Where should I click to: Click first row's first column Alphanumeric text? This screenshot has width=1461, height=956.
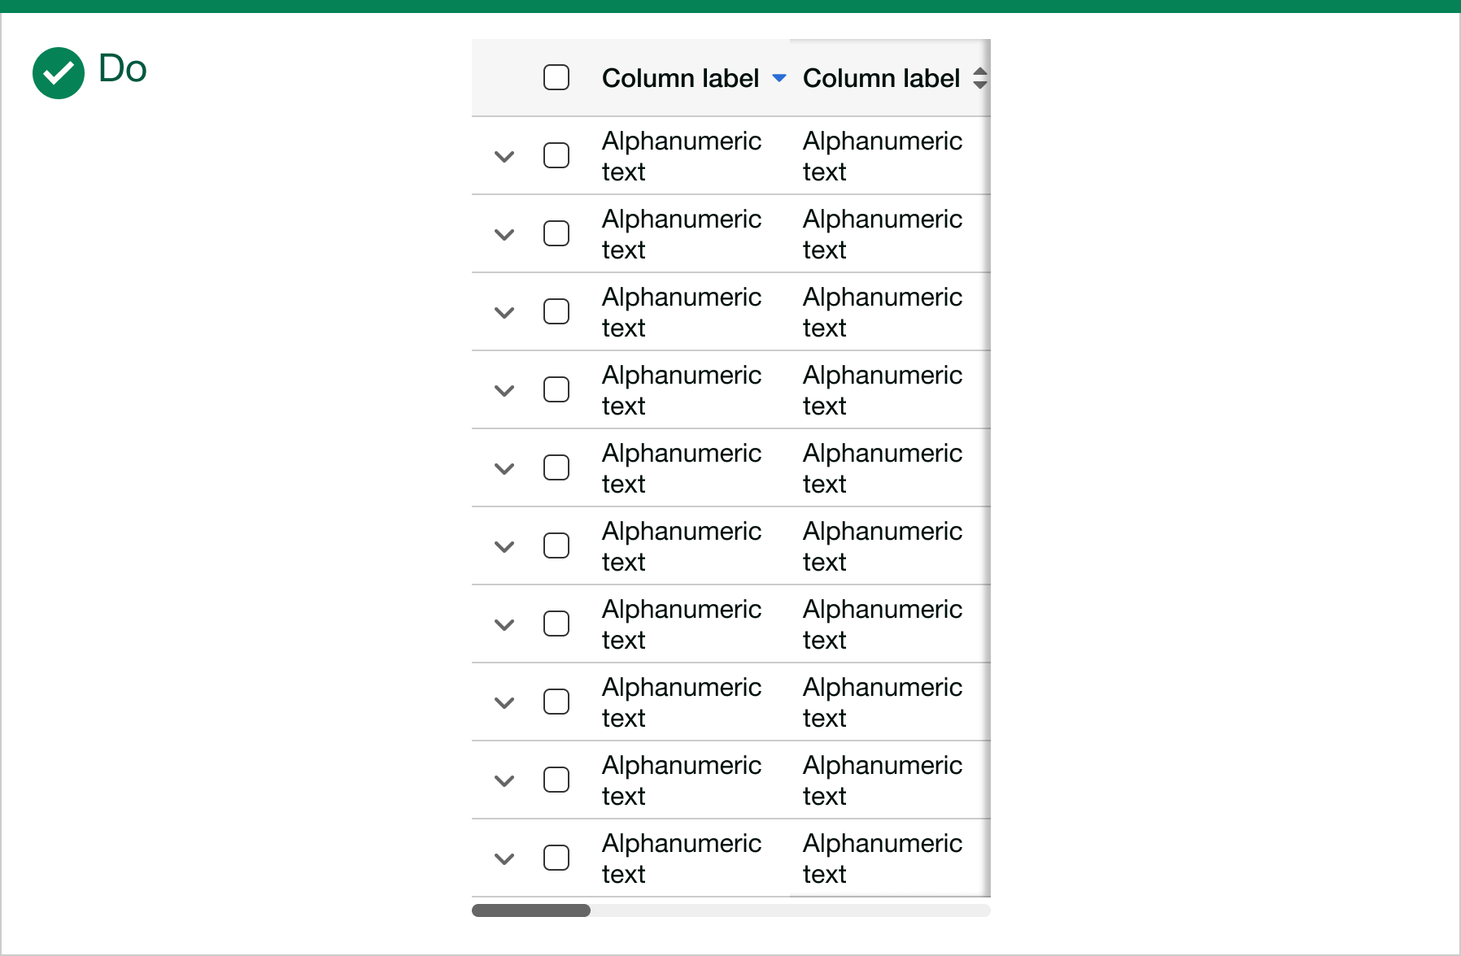pos(682,156)
